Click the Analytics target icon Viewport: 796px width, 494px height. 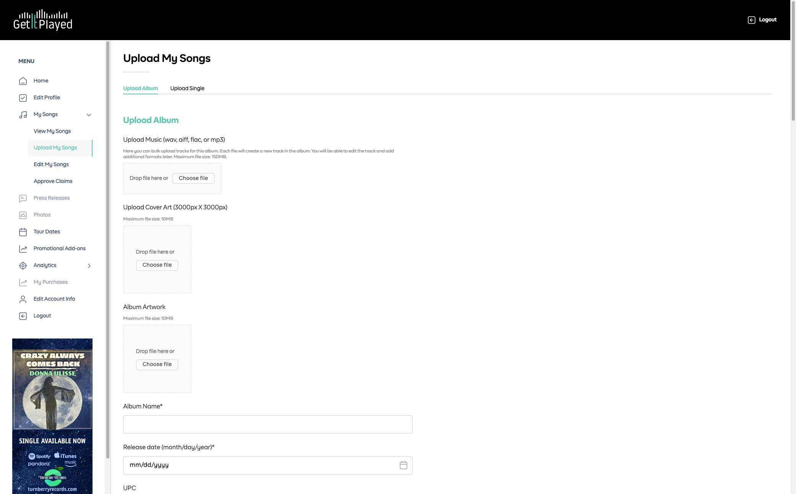pyautogui.click(x=23, y=266)
